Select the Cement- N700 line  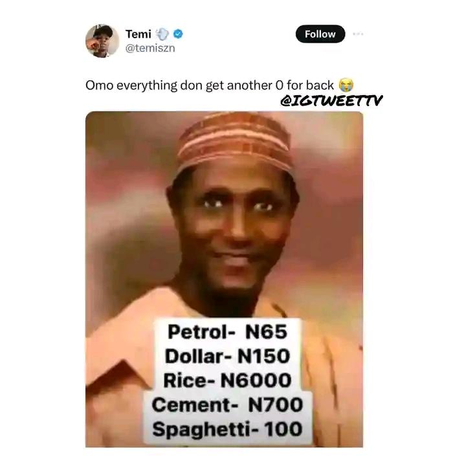[227, 405]
